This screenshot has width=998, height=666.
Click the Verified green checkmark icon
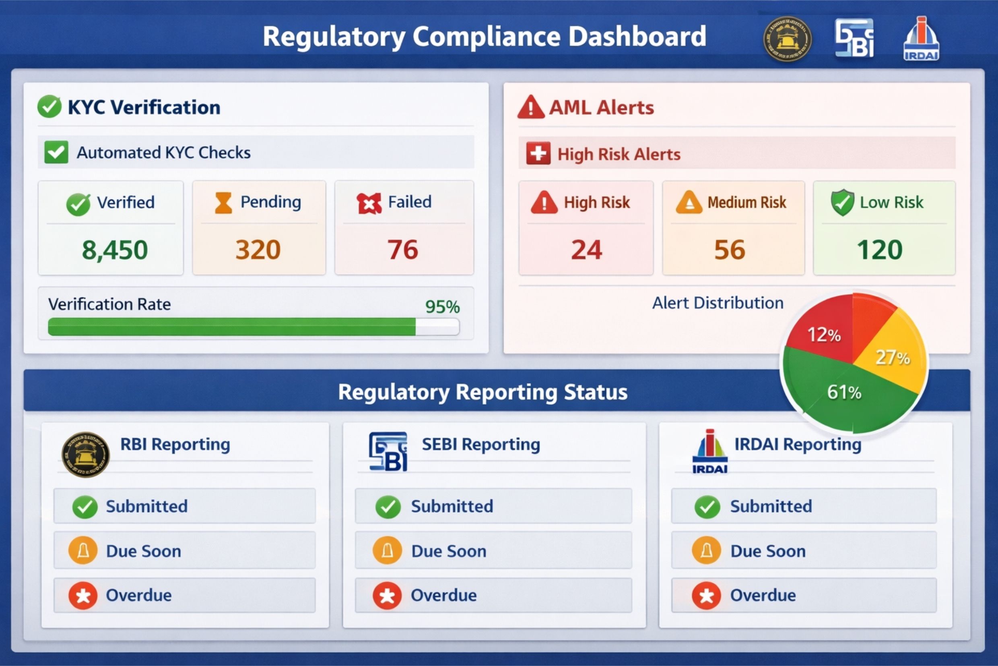coord(78,204)
